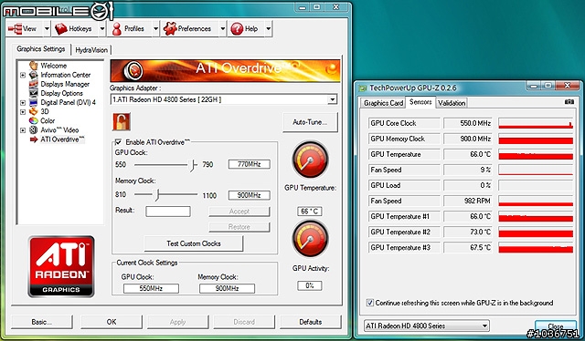Click the GPU Memory Clock sensor label
This screenshot has height=341, width=585.
(404, 139)
